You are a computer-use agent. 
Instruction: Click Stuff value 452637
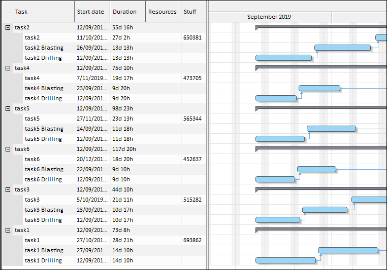coord(192,159)
